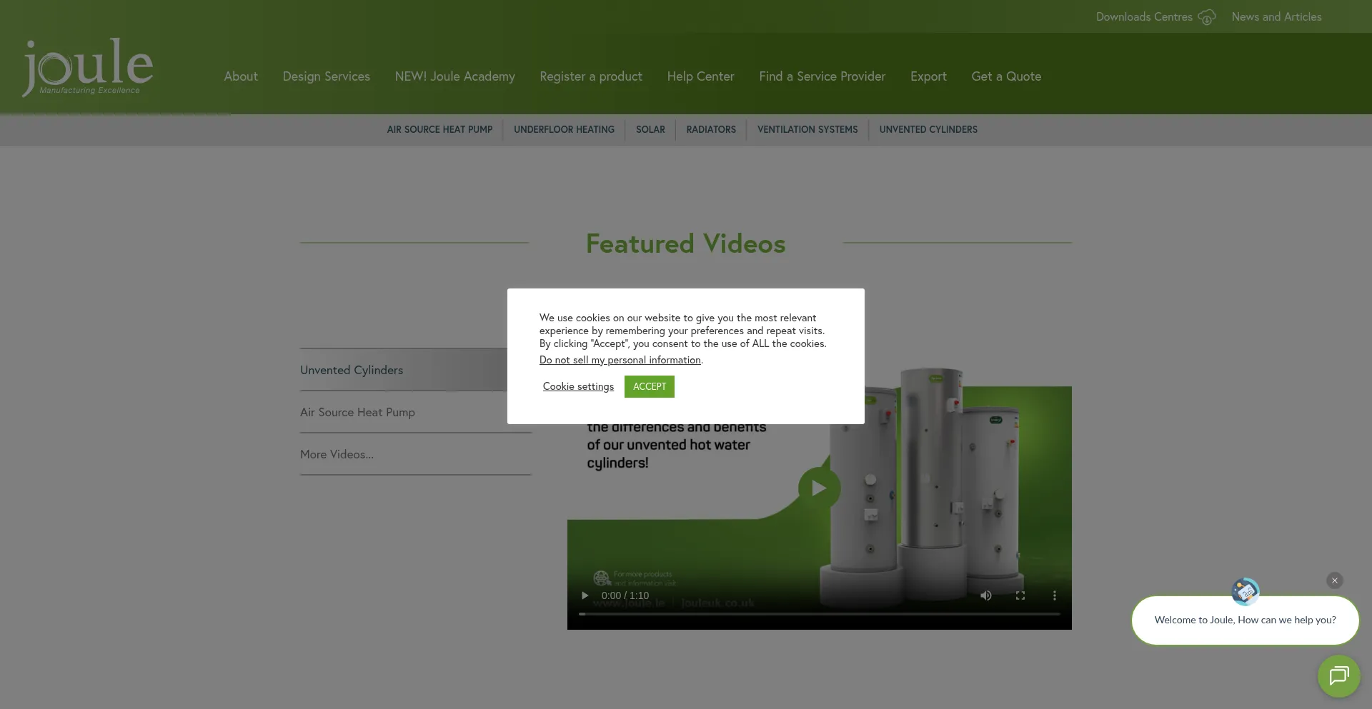Screen dimensions: 1372x709
Task: Click the welcome chat message bubble
Action: [x=1245, y=620]
